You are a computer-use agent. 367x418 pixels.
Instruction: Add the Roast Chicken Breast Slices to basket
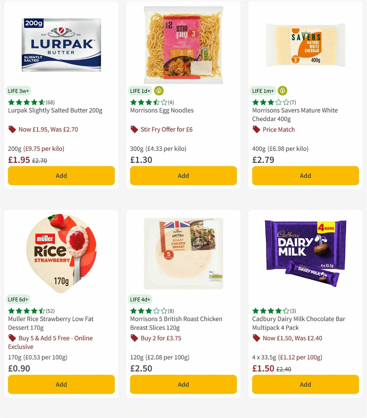(x=183, y=384)
